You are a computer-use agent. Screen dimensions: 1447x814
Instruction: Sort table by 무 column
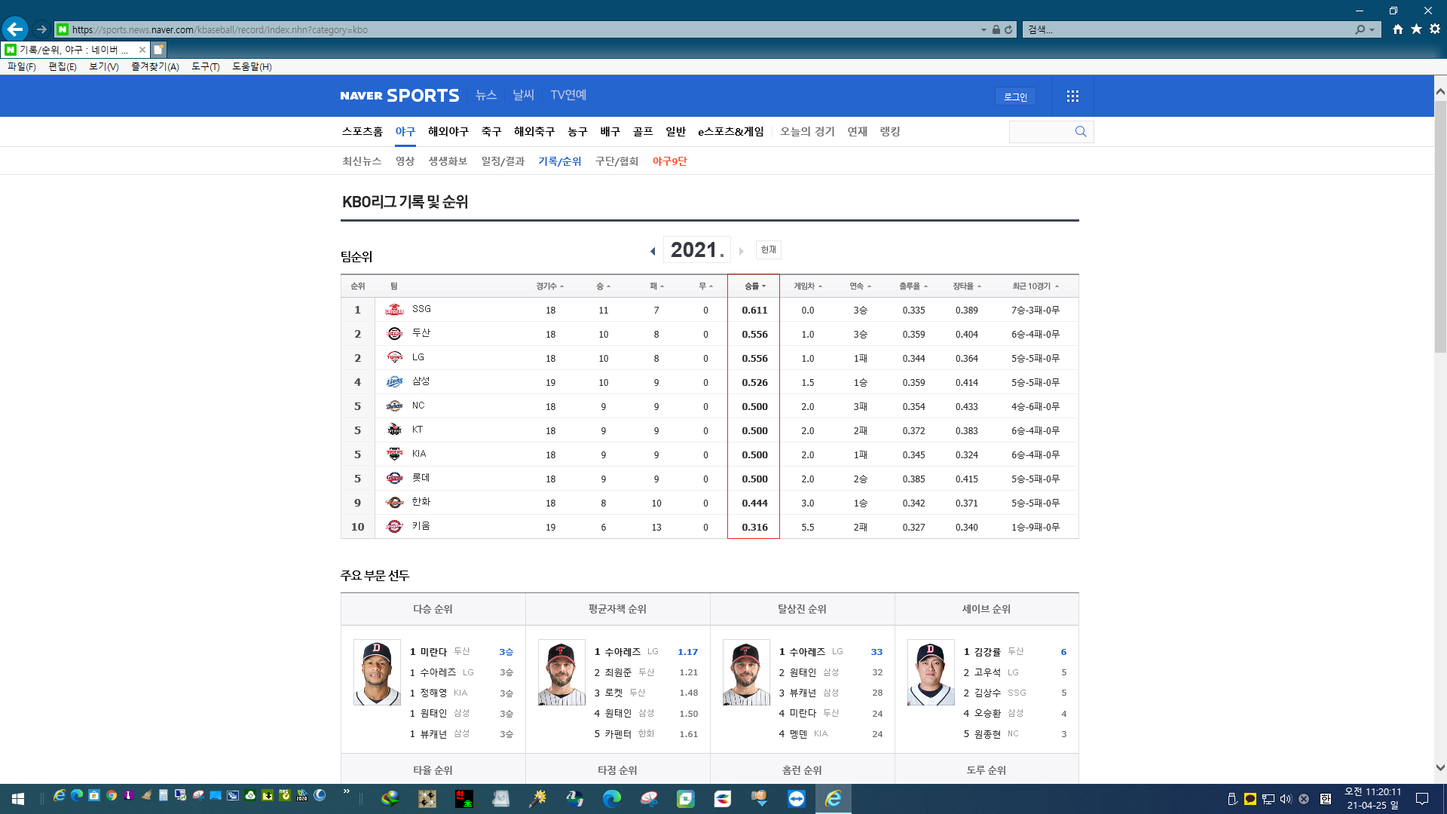(705, 286)
